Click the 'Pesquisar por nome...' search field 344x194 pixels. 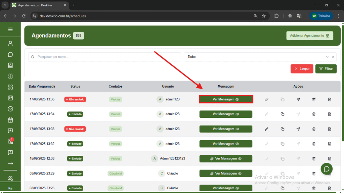104,57
